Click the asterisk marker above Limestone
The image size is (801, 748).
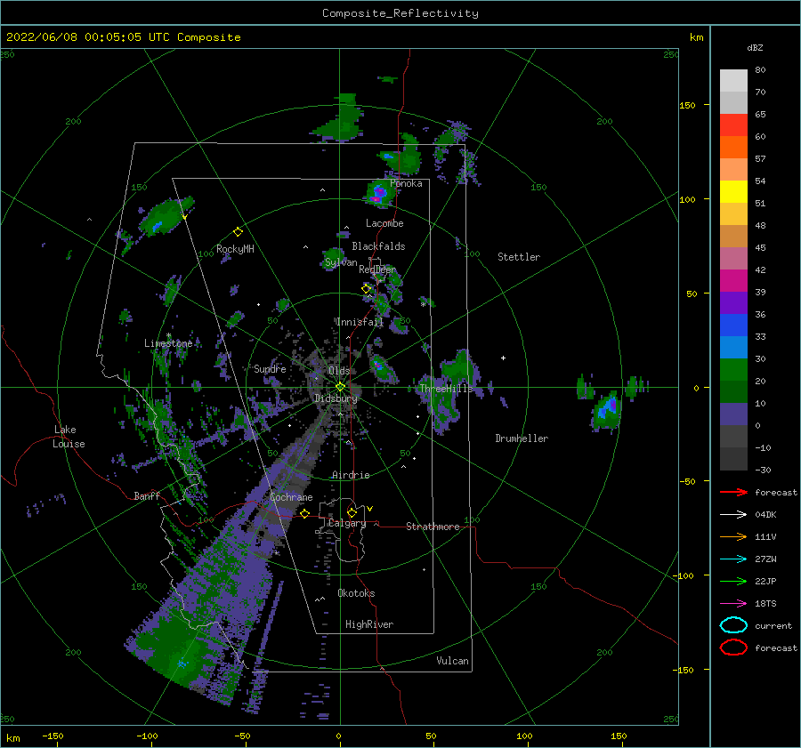click(x=168, y=335)
